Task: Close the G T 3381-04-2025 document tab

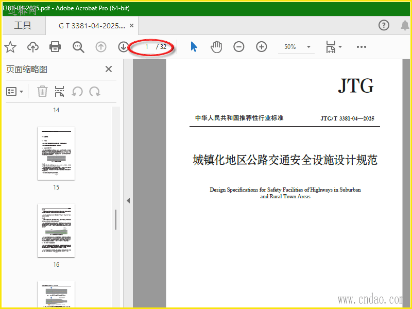Action: click(132, 25)
